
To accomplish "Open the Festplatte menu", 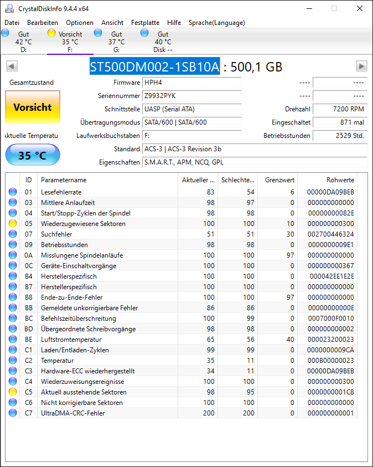I will click(145, 23).
